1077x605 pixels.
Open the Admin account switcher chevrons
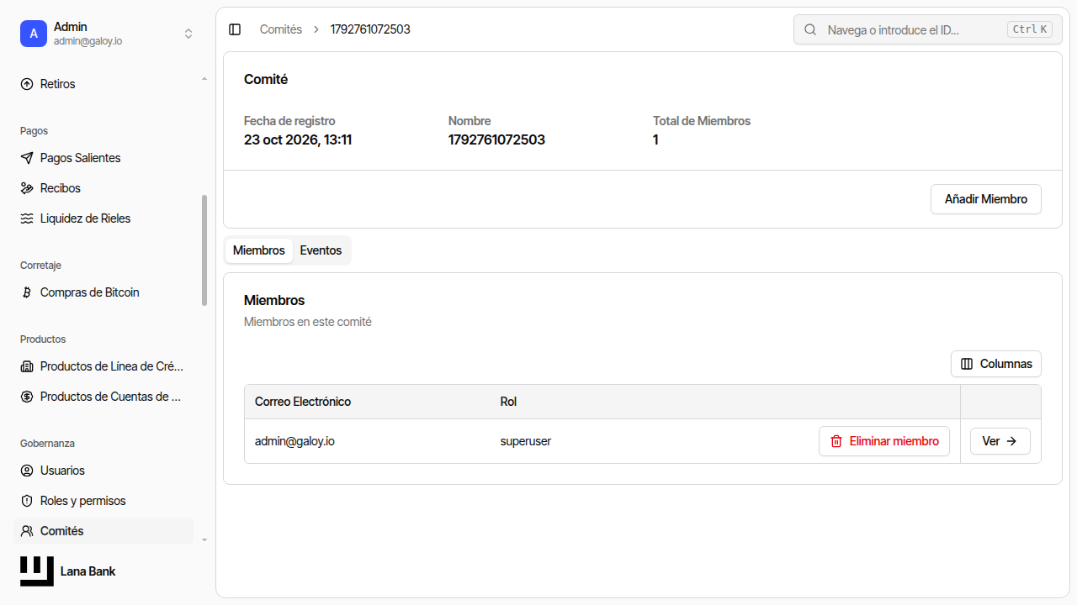[188, 34]
